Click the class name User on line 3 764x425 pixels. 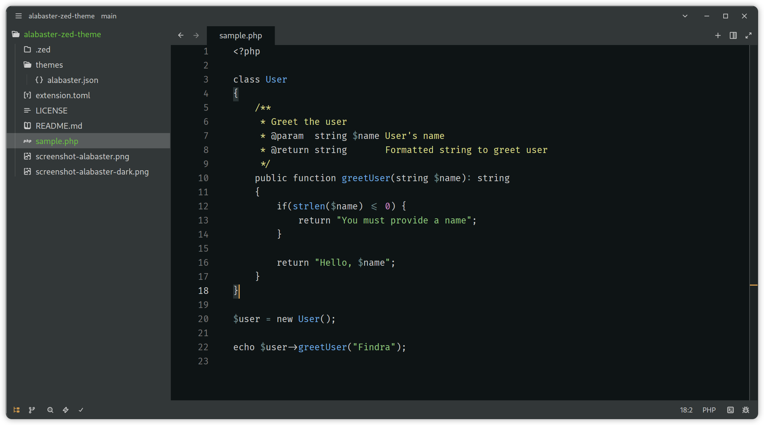[276, 79]
